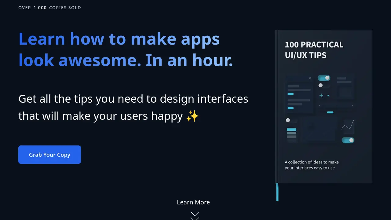Click the 'A collection of ideas' caption on book
Viewport: 391px width, 220px height.
click(312, 165)
